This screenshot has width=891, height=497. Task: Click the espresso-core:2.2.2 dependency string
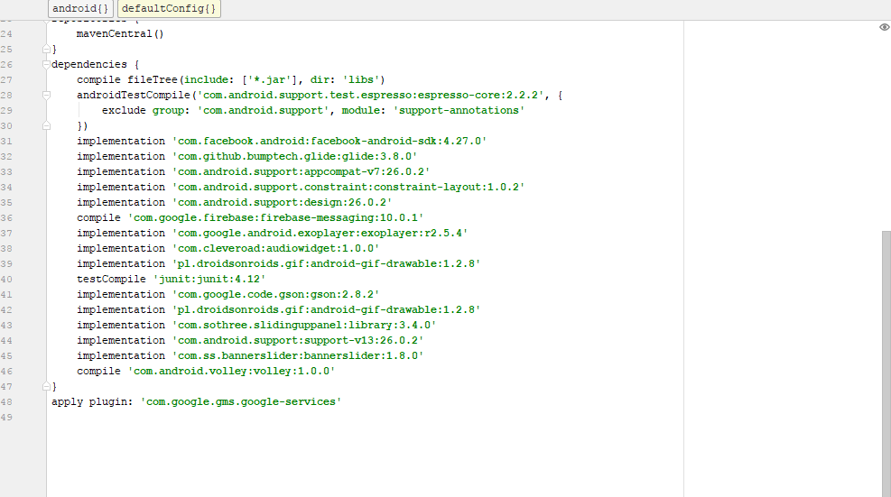coord(370,96)
